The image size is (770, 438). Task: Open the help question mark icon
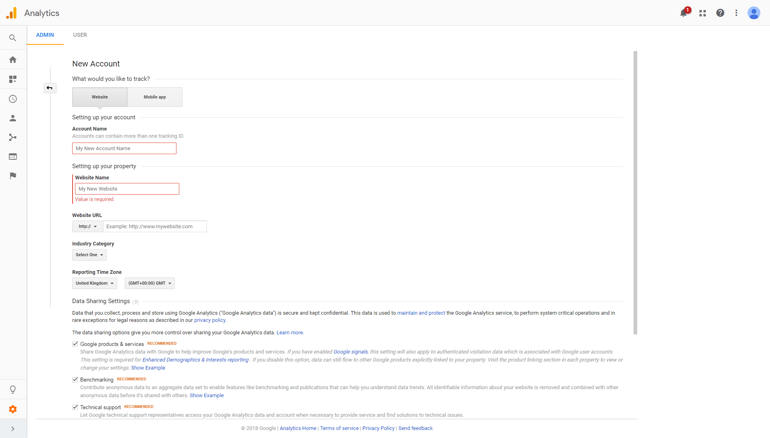coord(720,13)
